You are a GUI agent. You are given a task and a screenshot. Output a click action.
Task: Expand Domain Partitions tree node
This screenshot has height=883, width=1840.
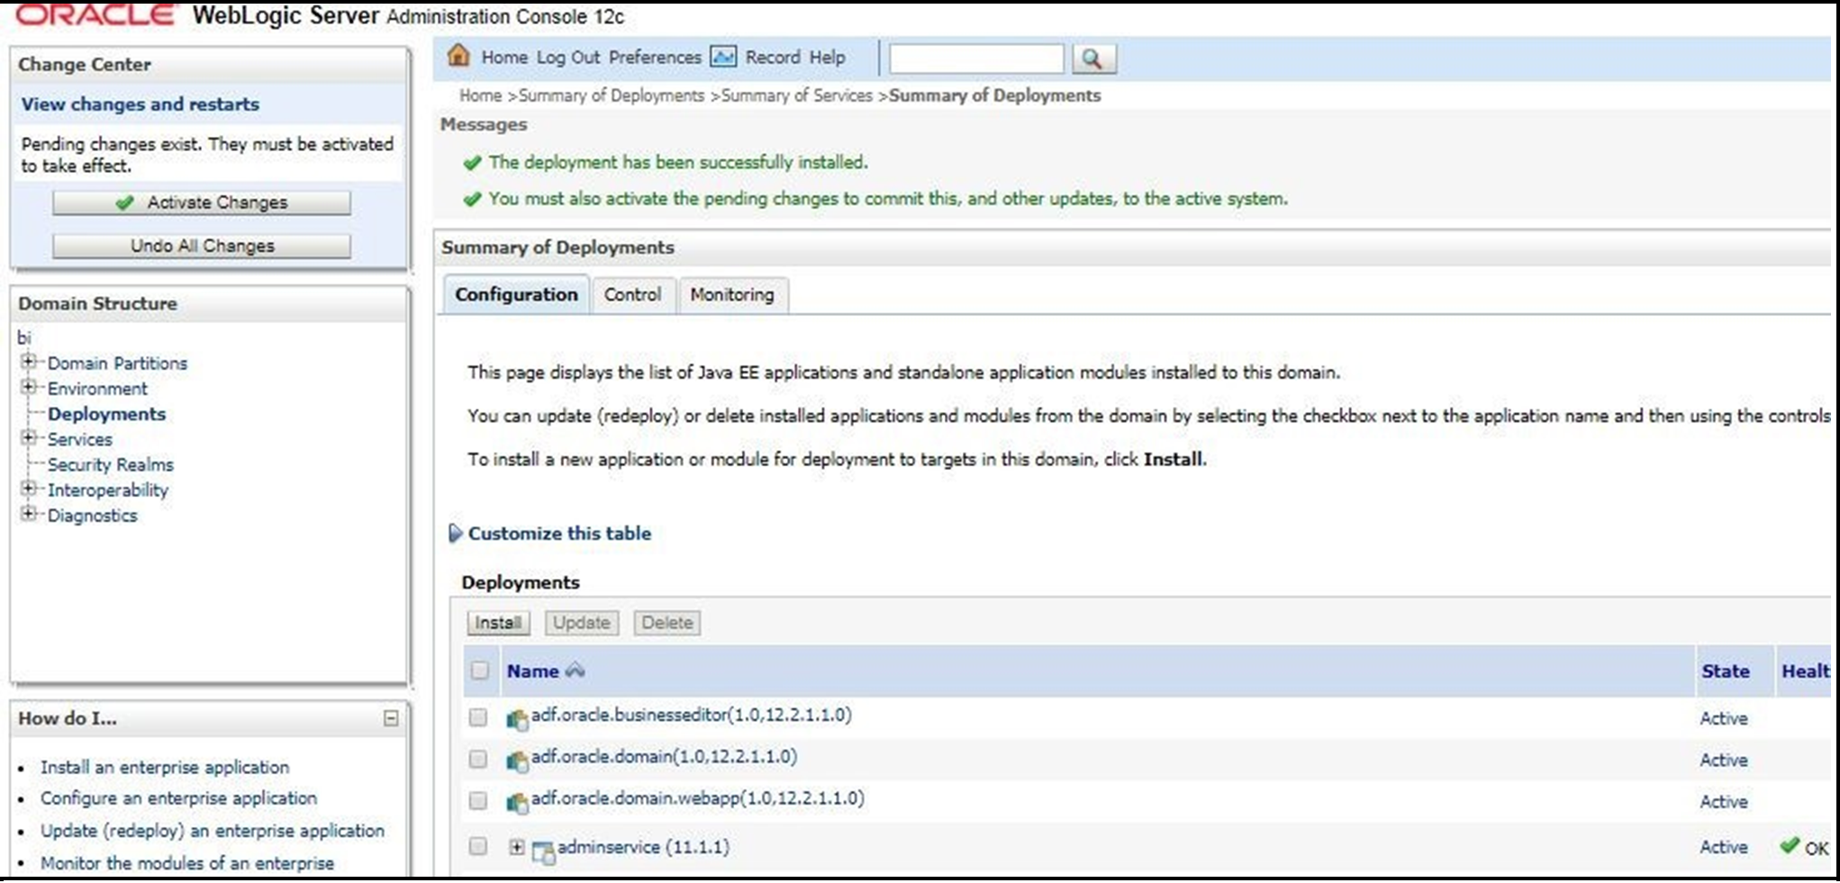coord(29,362)
